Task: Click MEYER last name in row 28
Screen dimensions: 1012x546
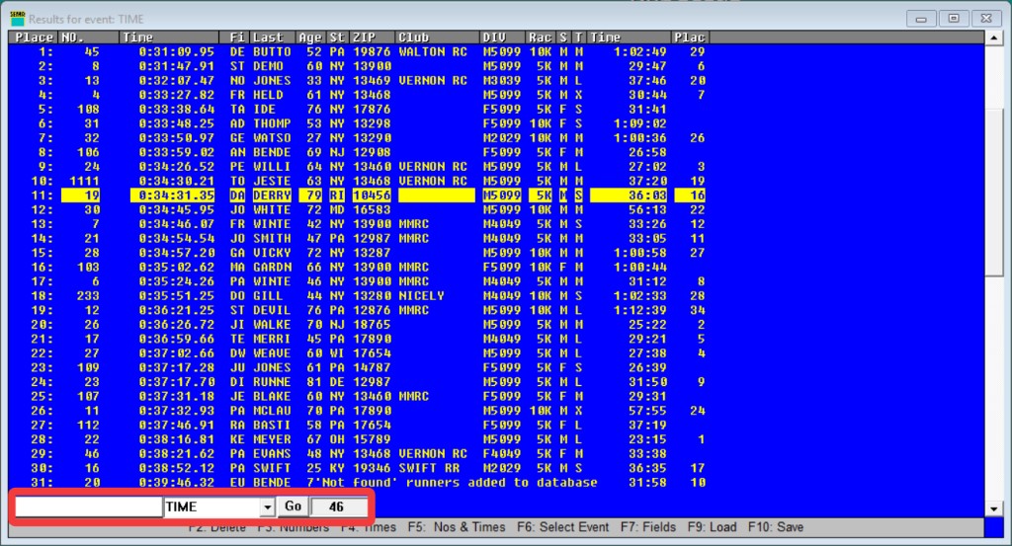Action: [x=272, y=439]
